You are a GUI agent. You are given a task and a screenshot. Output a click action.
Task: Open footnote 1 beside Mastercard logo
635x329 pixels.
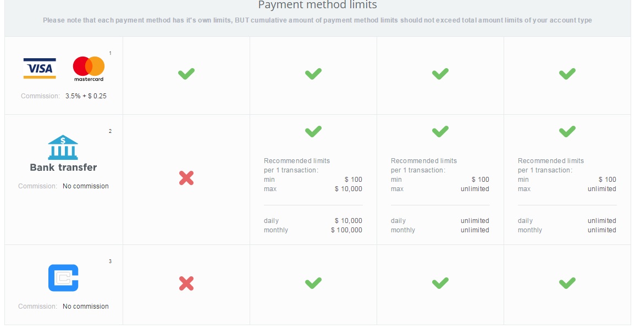(x=110, y=53)
